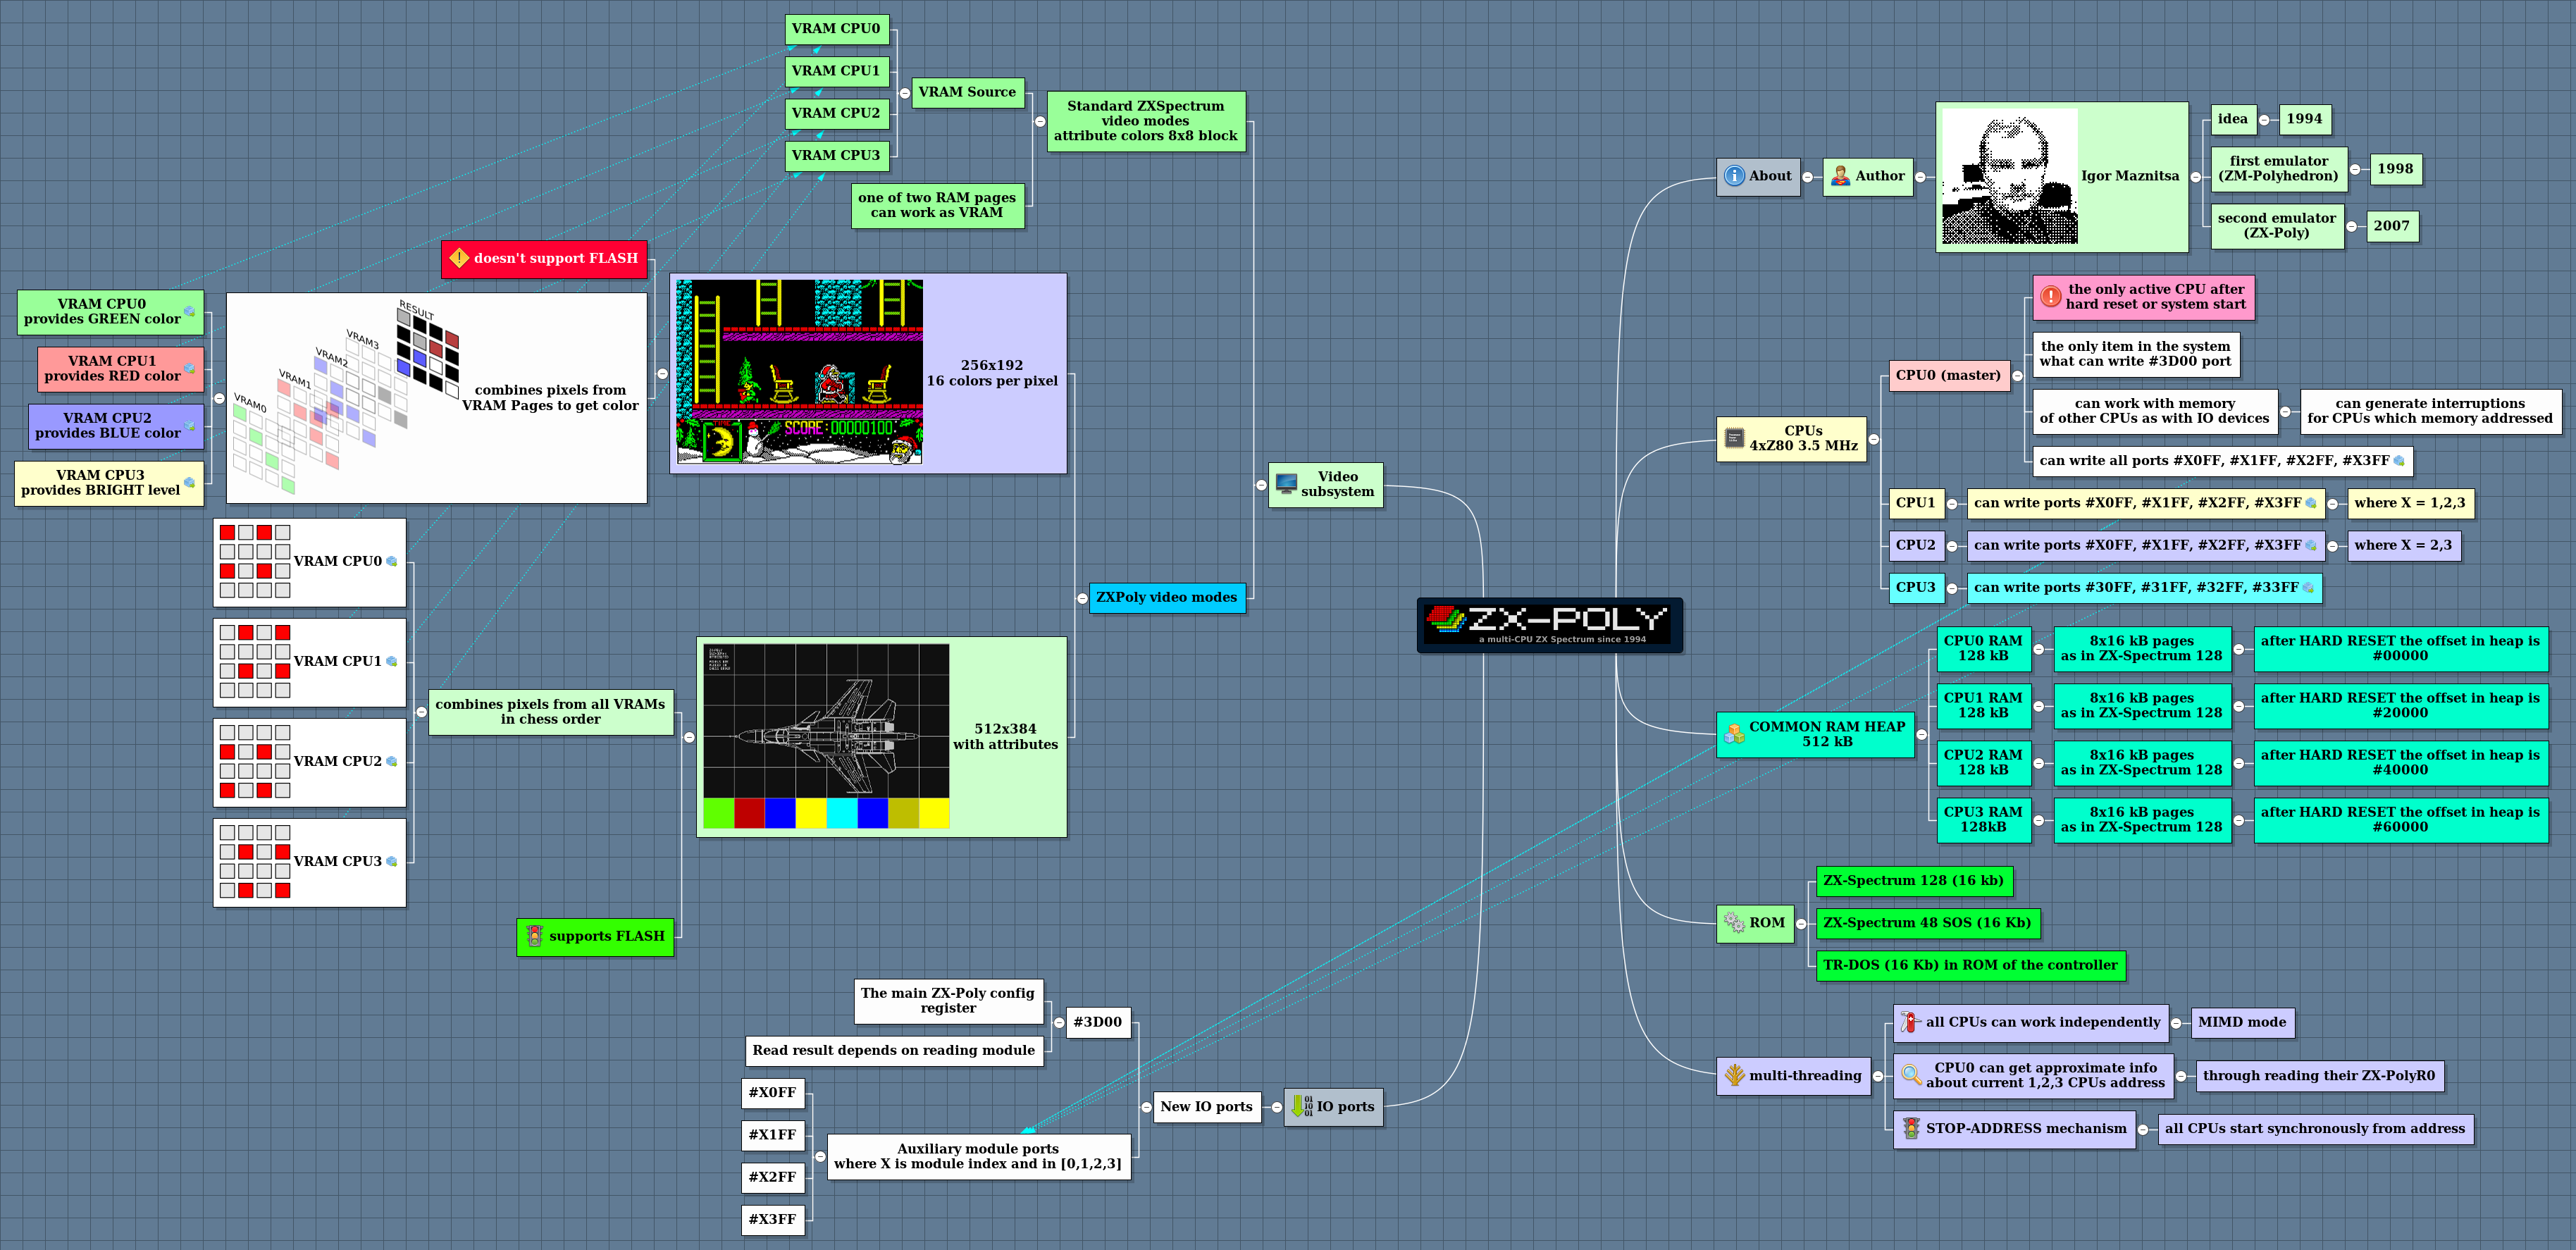Select the one of two RAM pages node
This screenshot has height=1250, width=2576.
coord(937,205)
